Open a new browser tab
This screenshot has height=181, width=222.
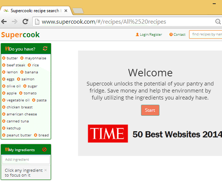(78, 11)
